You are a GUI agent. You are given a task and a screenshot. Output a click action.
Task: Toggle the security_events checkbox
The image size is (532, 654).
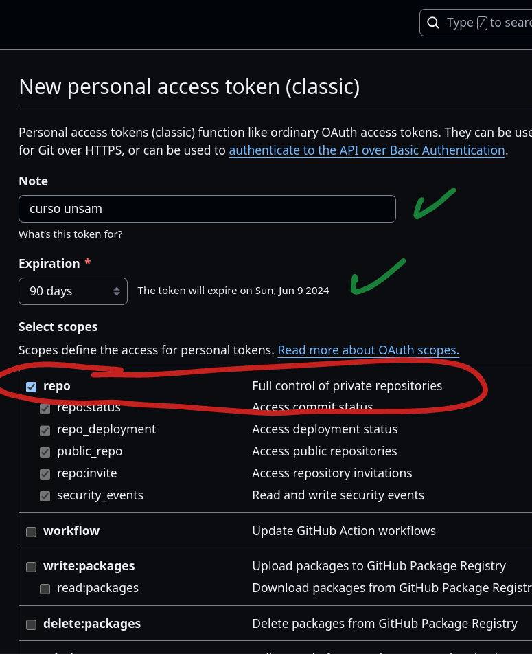pos(45,496)
